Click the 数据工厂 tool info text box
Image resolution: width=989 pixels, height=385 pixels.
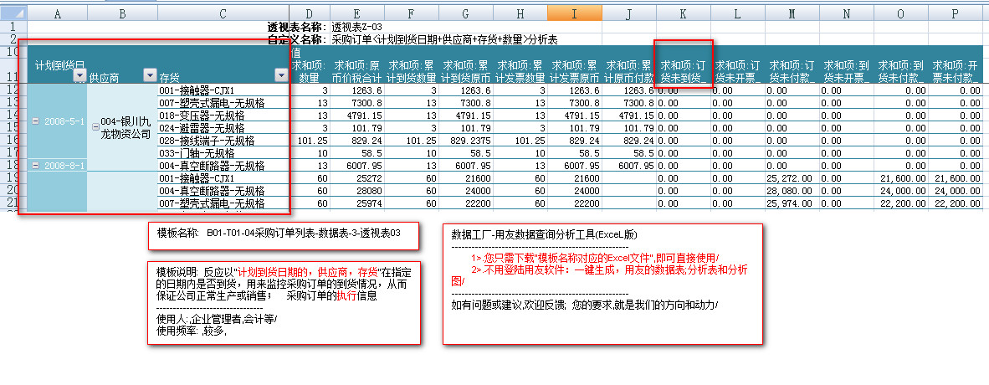[x=602, y=284]
